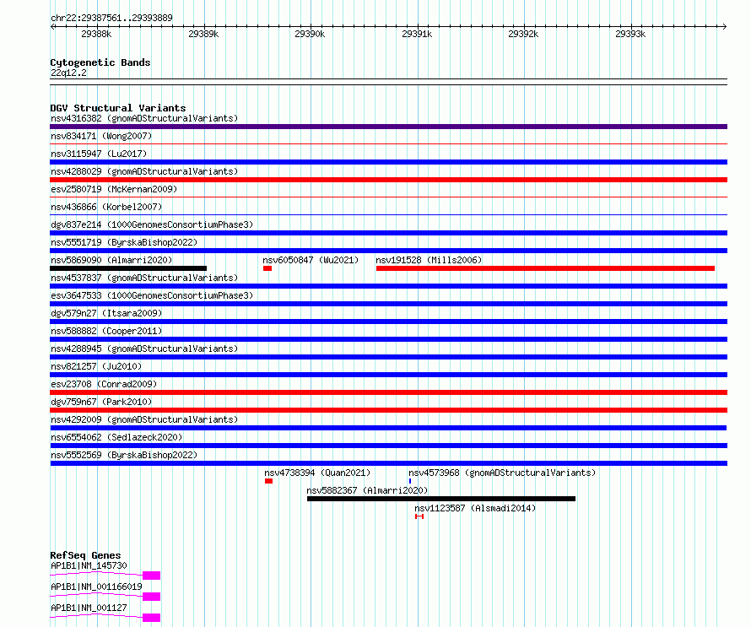Select the Cytogenetic Bands track heading
Viewport: 751px width, 627px height.
coord(100,62)
